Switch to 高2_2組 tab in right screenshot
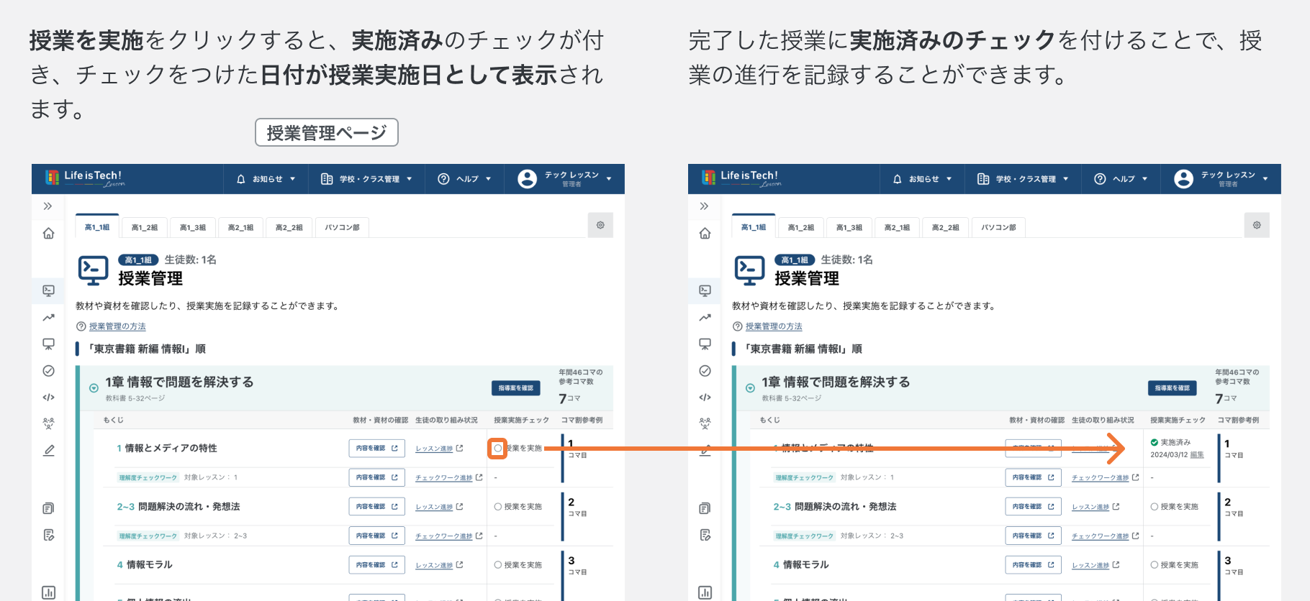 point(946,227)
